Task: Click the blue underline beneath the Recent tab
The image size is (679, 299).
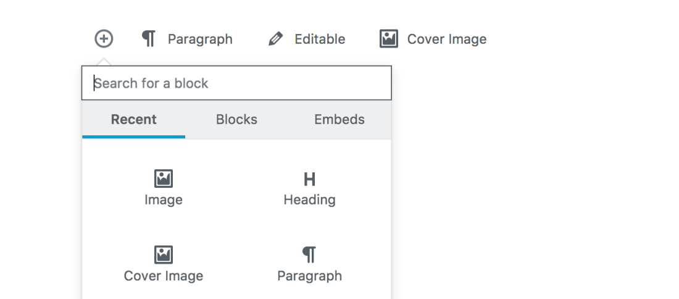Action: [134, 137]
